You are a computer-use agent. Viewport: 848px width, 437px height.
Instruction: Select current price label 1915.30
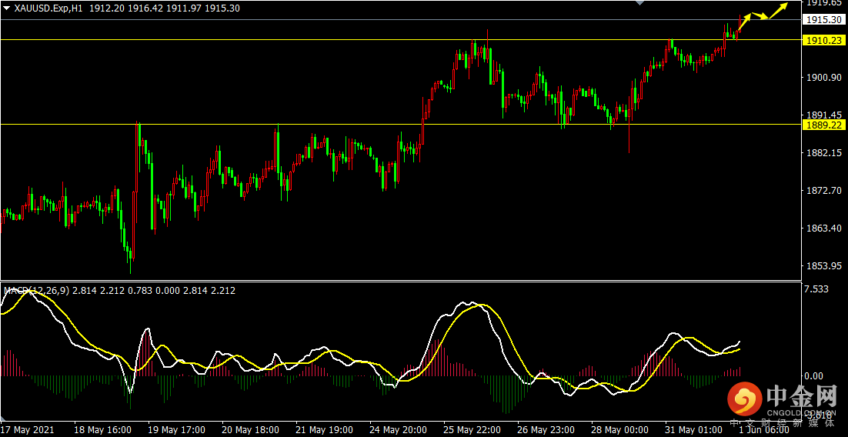(x=823, y=19)
